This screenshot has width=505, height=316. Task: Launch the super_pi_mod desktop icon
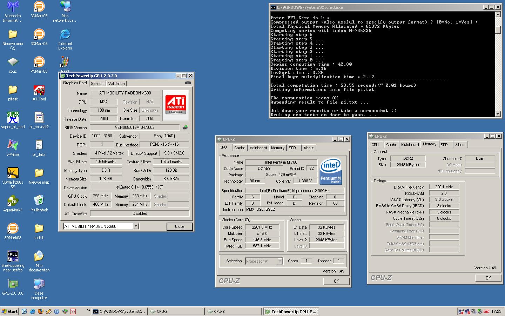click(x=13, y=120)
